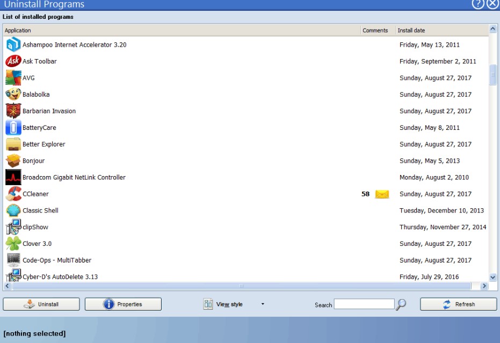Click the Bonjour gift-box icon
500x343 pixels.
pyautogui.click(x=13, y=160)
